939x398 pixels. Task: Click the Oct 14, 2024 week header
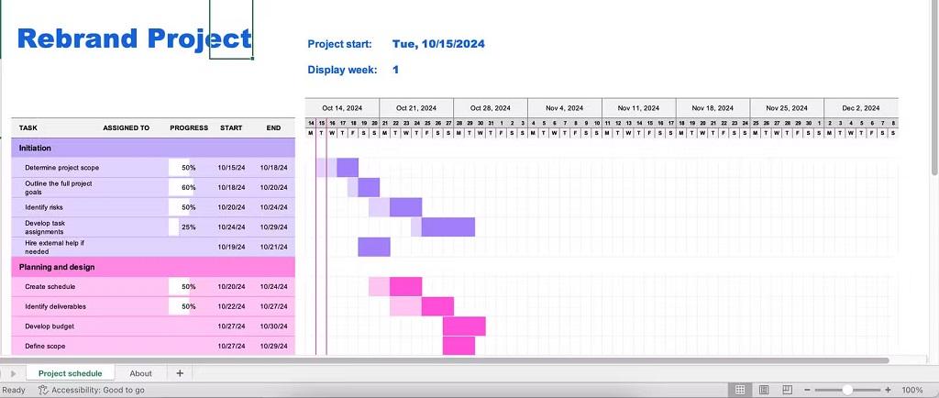(342, 108)
